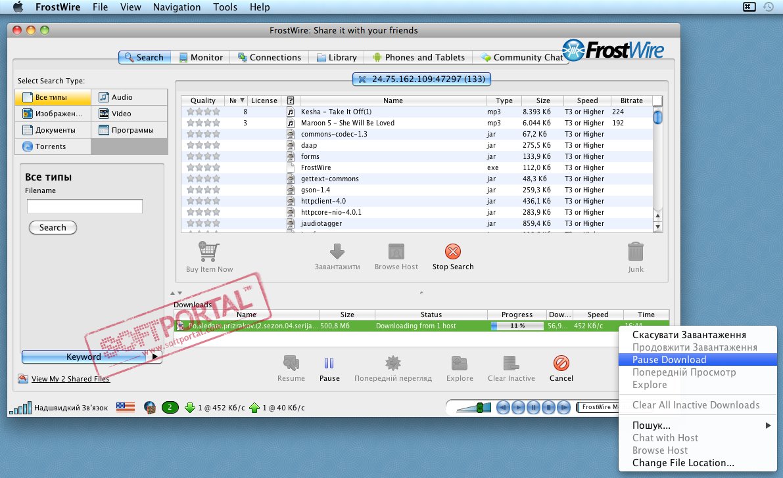Click the green download speed arrow
This screenshot has height=478, width=783.
190,408
